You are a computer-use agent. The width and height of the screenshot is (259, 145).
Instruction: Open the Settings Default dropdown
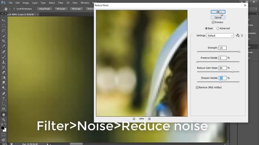pos(220,36)
